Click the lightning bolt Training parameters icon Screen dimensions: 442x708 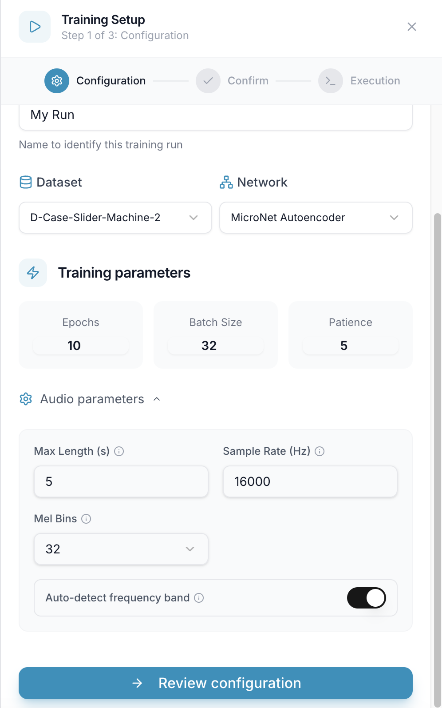pos(33,273)
